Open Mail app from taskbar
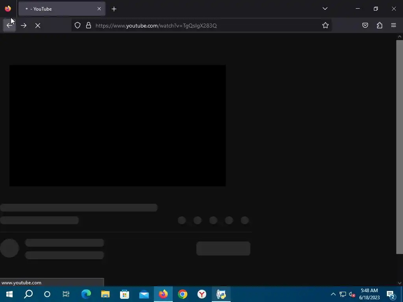 click(144, 294)
